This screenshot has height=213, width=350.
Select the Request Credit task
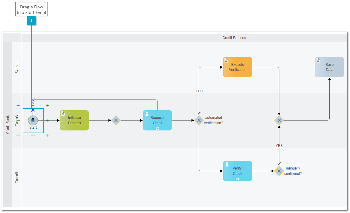[158, 120]
